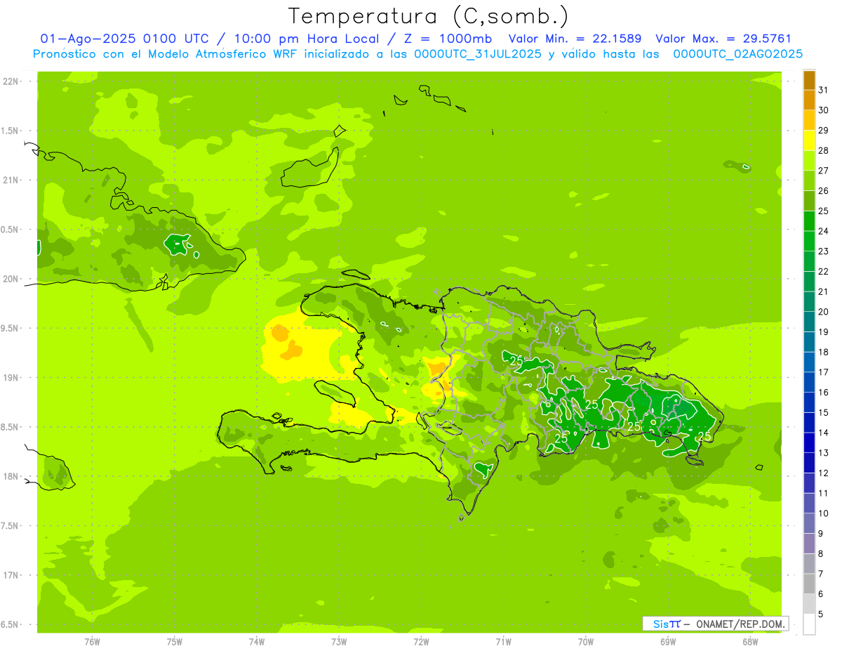Select the "Valor Min. = 22.1589" text
This screenshot has height=651, width=842.
(575, 39)
